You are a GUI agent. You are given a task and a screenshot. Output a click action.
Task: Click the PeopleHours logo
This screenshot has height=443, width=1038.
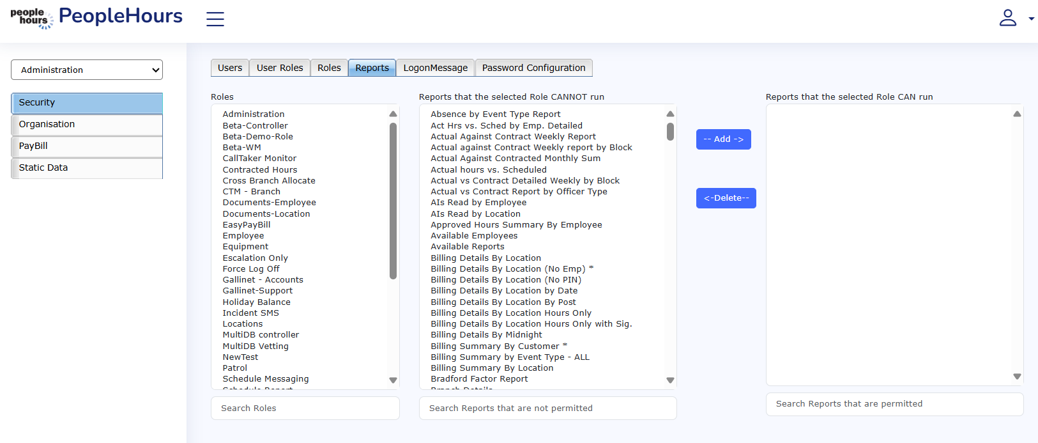96,17
